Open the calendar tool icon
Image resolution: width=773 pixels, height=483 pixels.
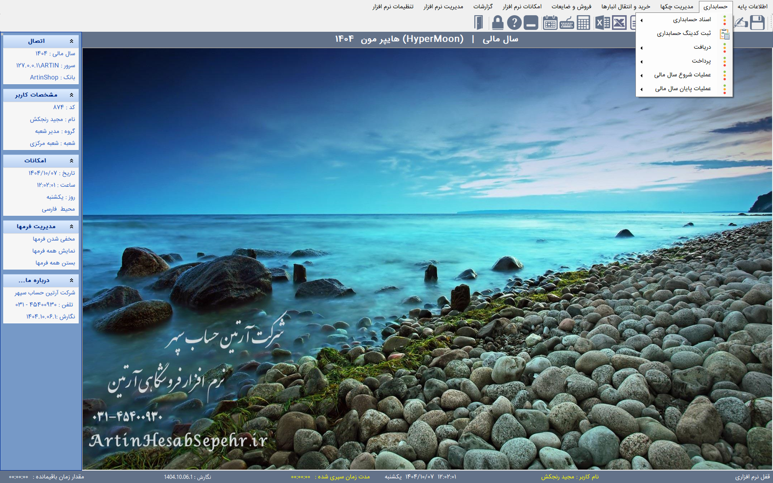click(x=549, y=23)
